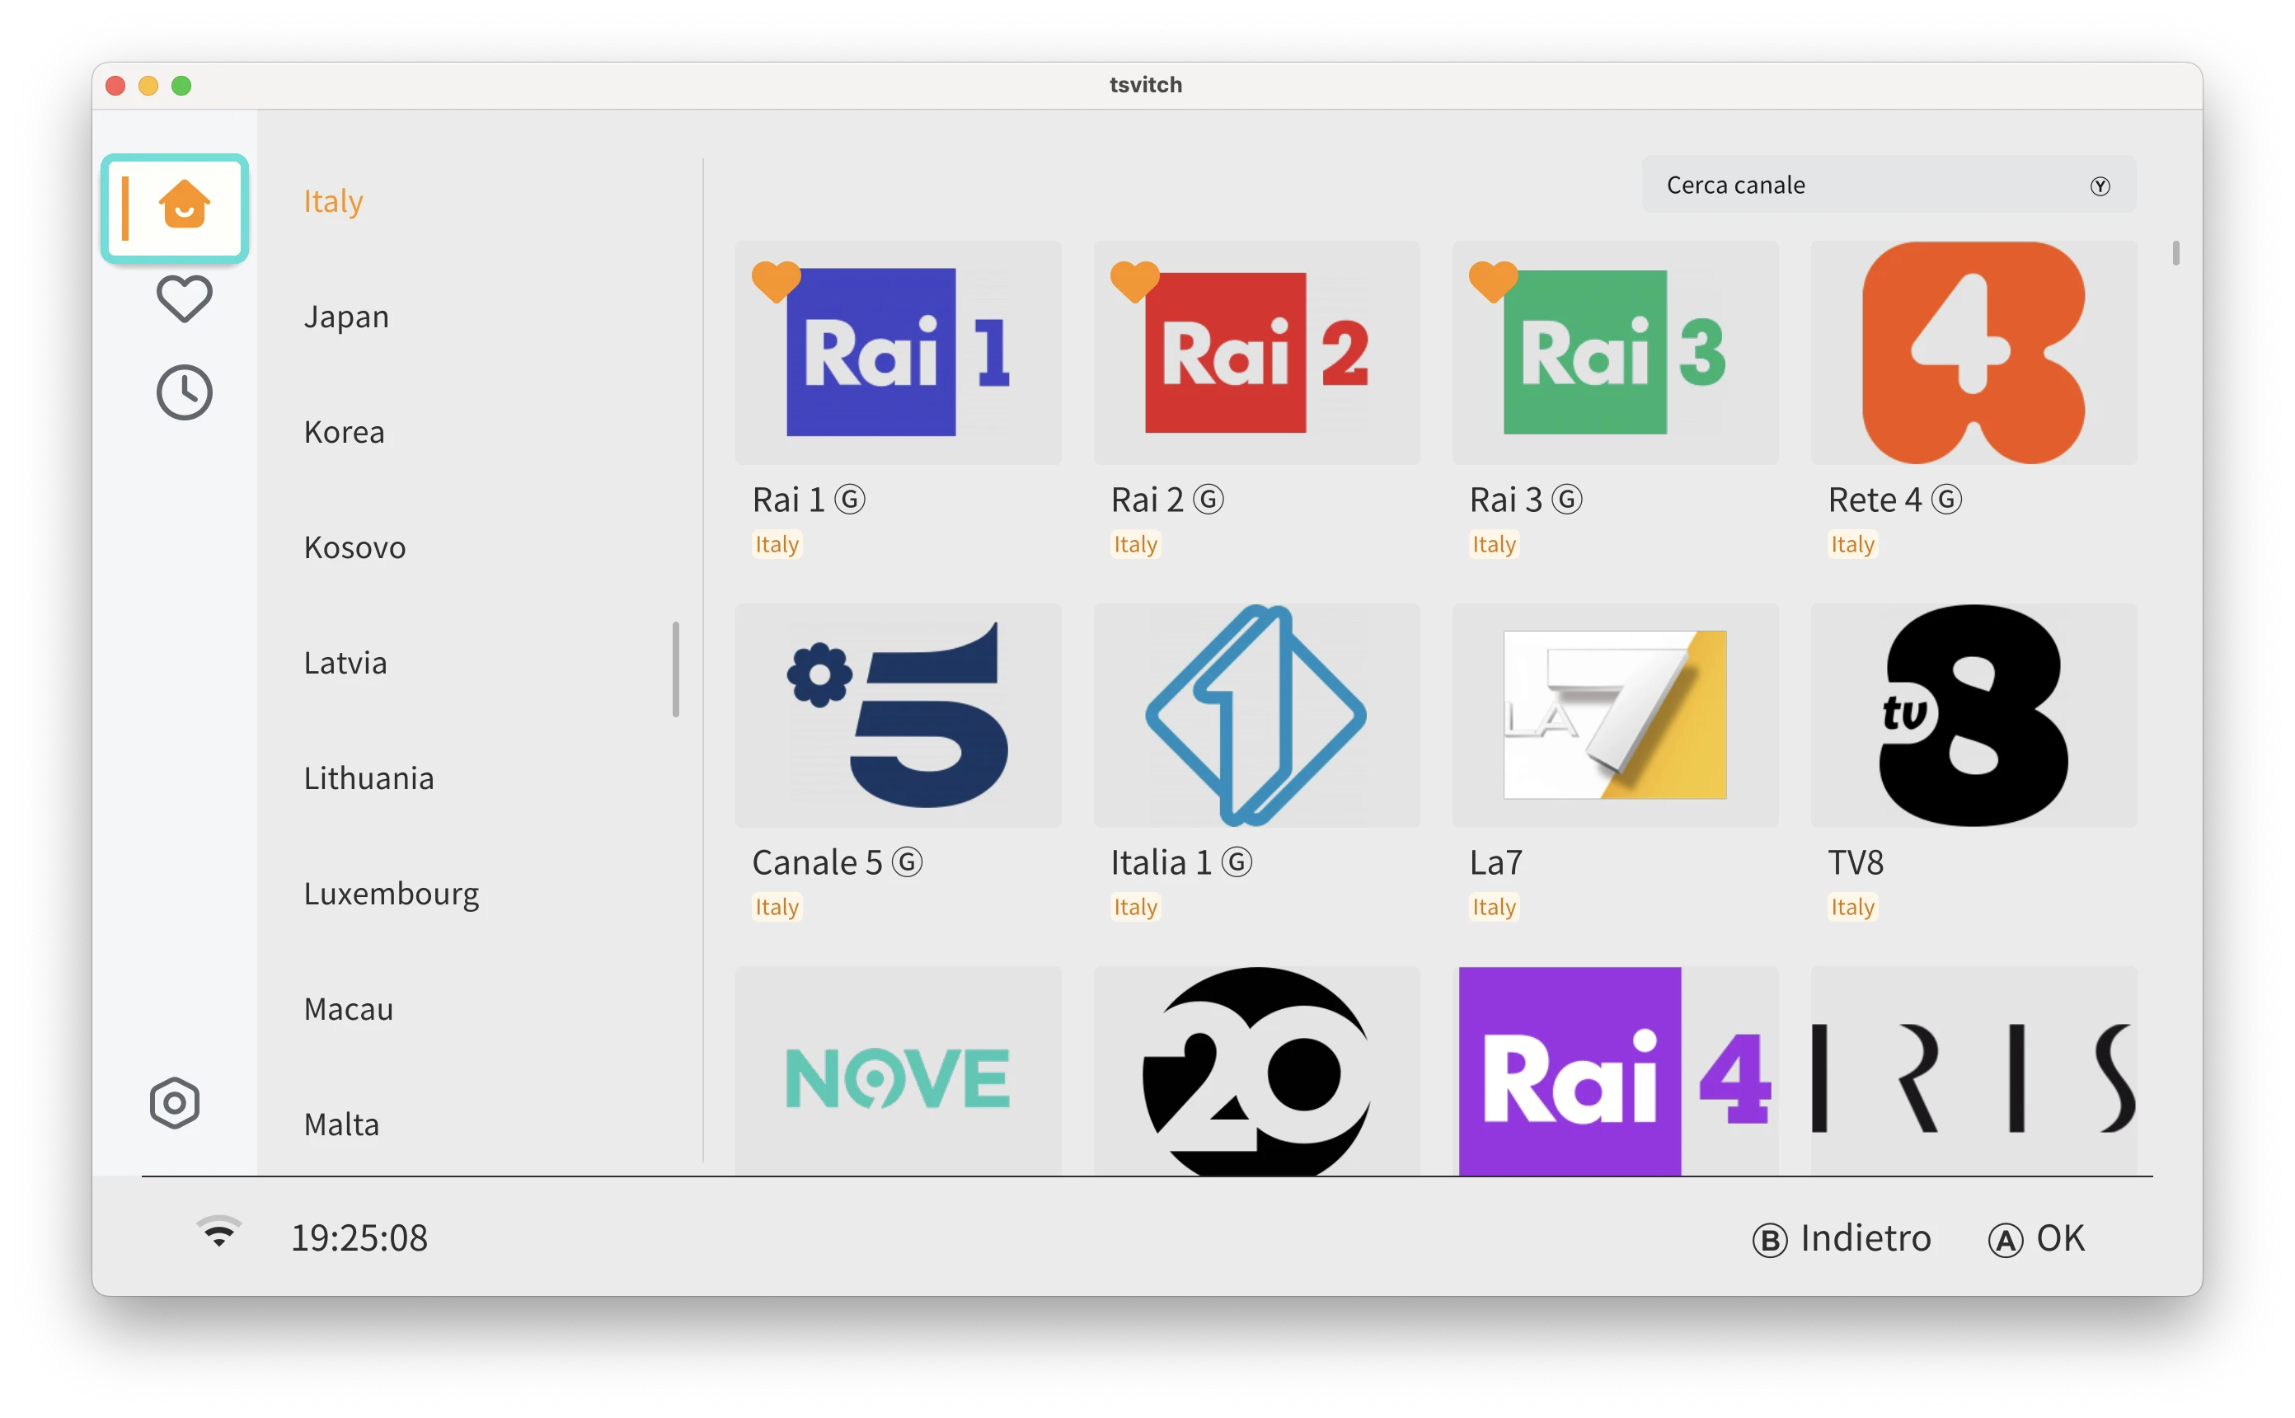Open the 20 channel logo
This screenshot has width=2295, height=1418.
pos(1256,1071)
